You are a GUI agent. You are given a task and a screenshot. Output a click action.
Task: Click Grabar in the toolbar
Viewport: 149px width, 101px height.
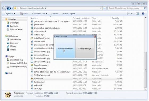pyautogui.click(x=55, y=13)
